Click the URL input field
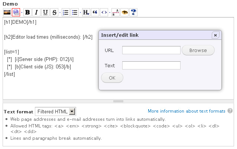The image size is (237, 149). 151,50
